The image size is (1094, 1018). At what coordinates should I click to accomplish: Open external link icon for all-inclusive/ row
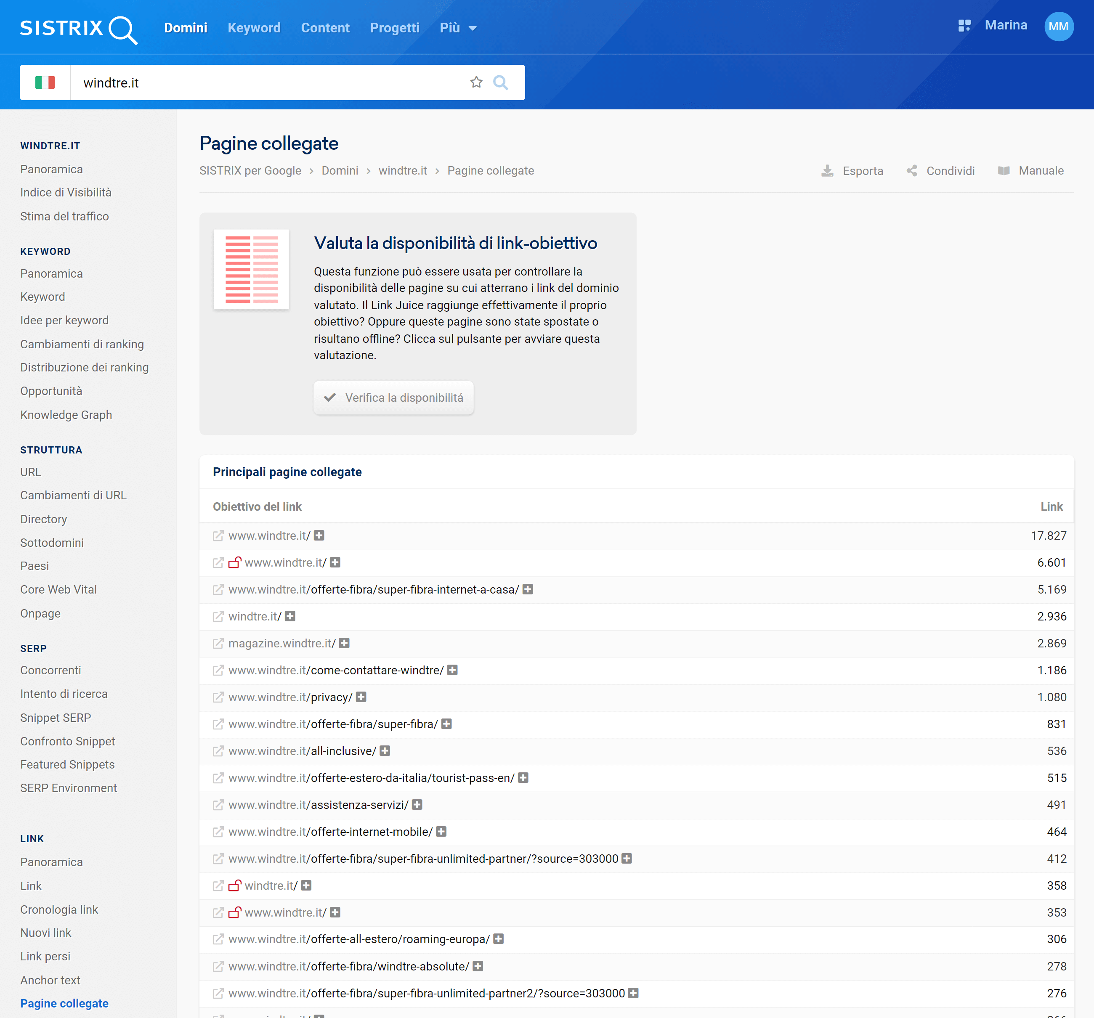coord(218,751)
